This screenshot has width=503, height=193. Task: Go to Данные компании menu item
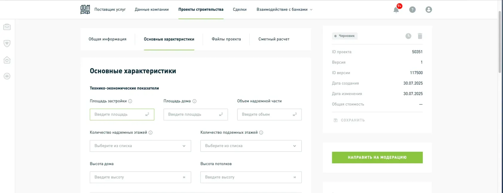(x=151, y=10)
